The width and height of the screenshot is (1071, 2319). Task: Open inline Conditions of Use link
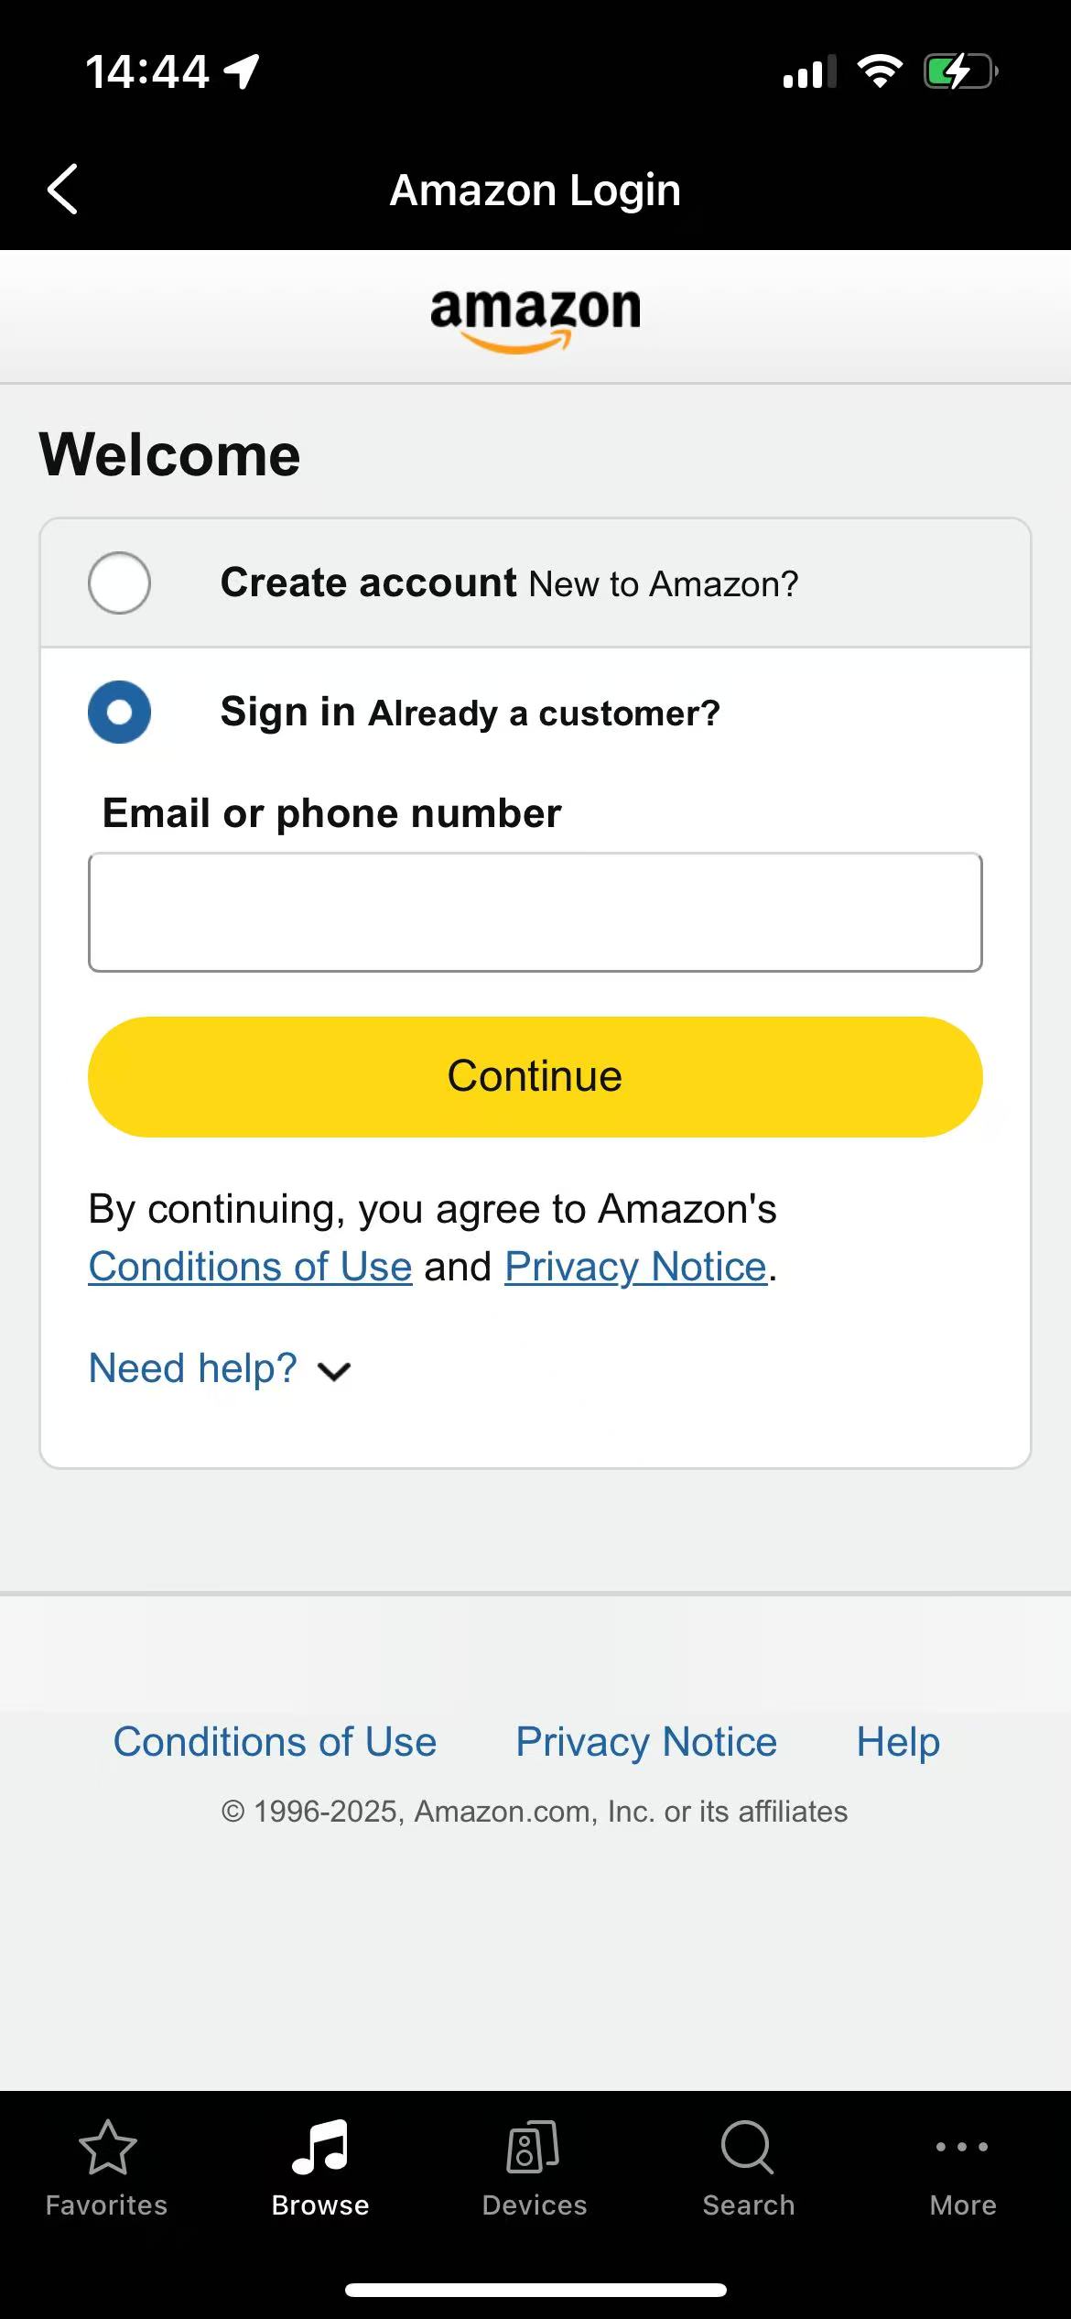click(250, 1267)
